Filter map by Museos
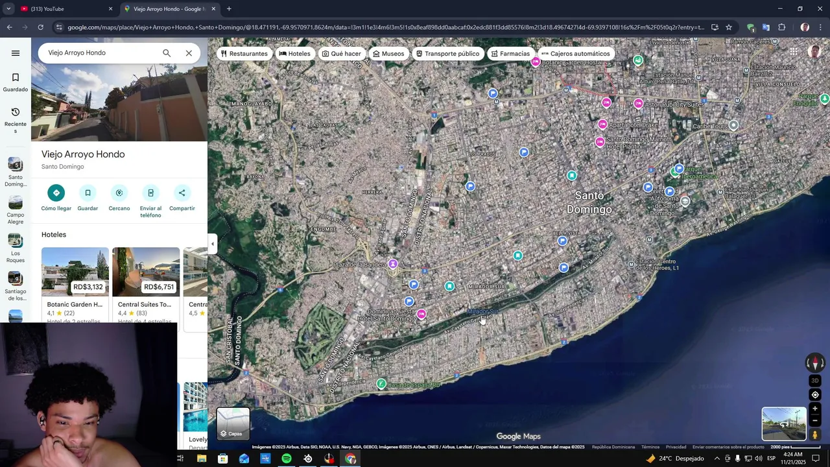The image size is (830, 467). 388,54
